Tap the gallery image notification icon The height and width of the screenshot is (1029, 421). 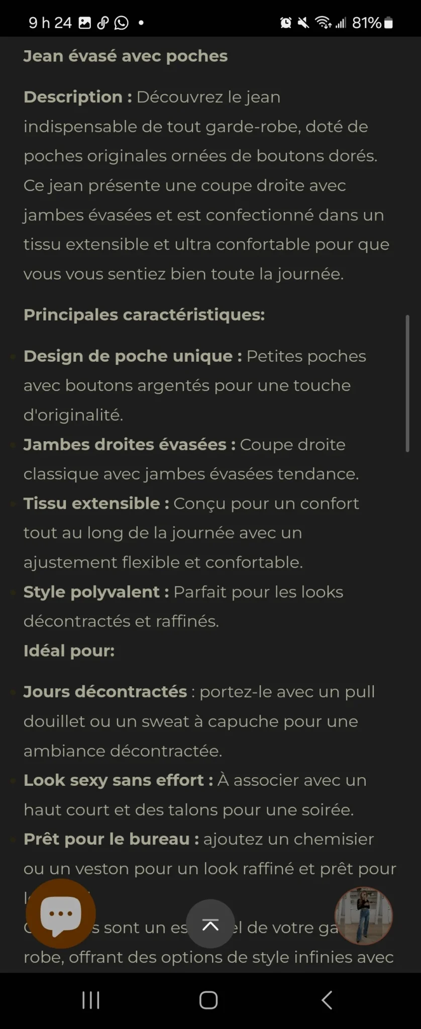point(85,23)
